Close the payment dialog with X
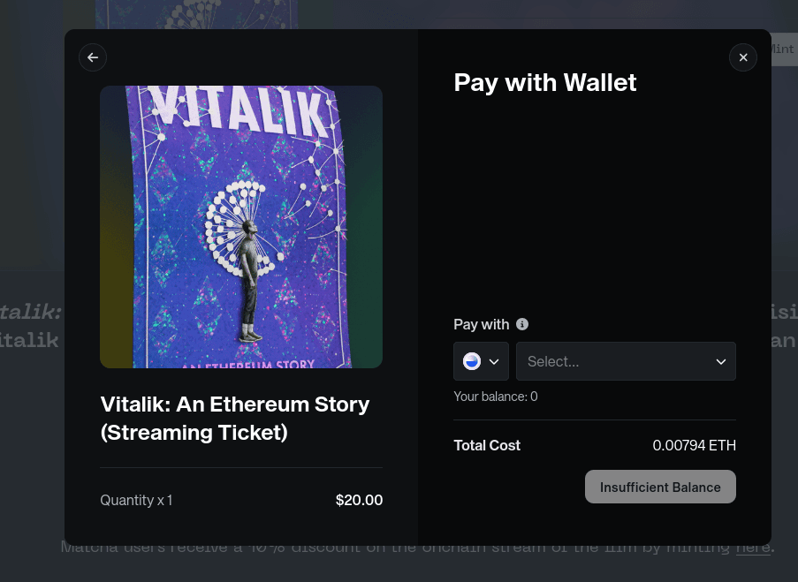 [x=743, y=57]
